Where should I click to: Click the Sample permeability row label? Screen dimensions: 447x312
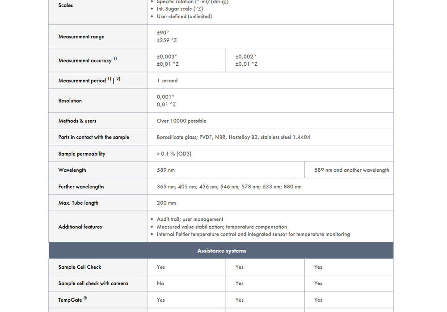(x=82, y=154)
